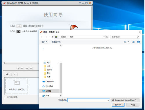Screen dimensions: 145x110
Task: Enable the fade in/out effect checkbox
Action: pyautogui.click(x=5, y=97)
